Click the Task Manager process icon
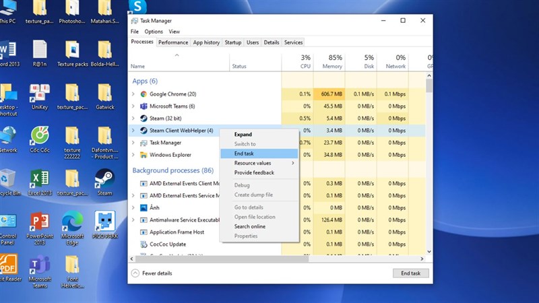 (x=144, y=143)
